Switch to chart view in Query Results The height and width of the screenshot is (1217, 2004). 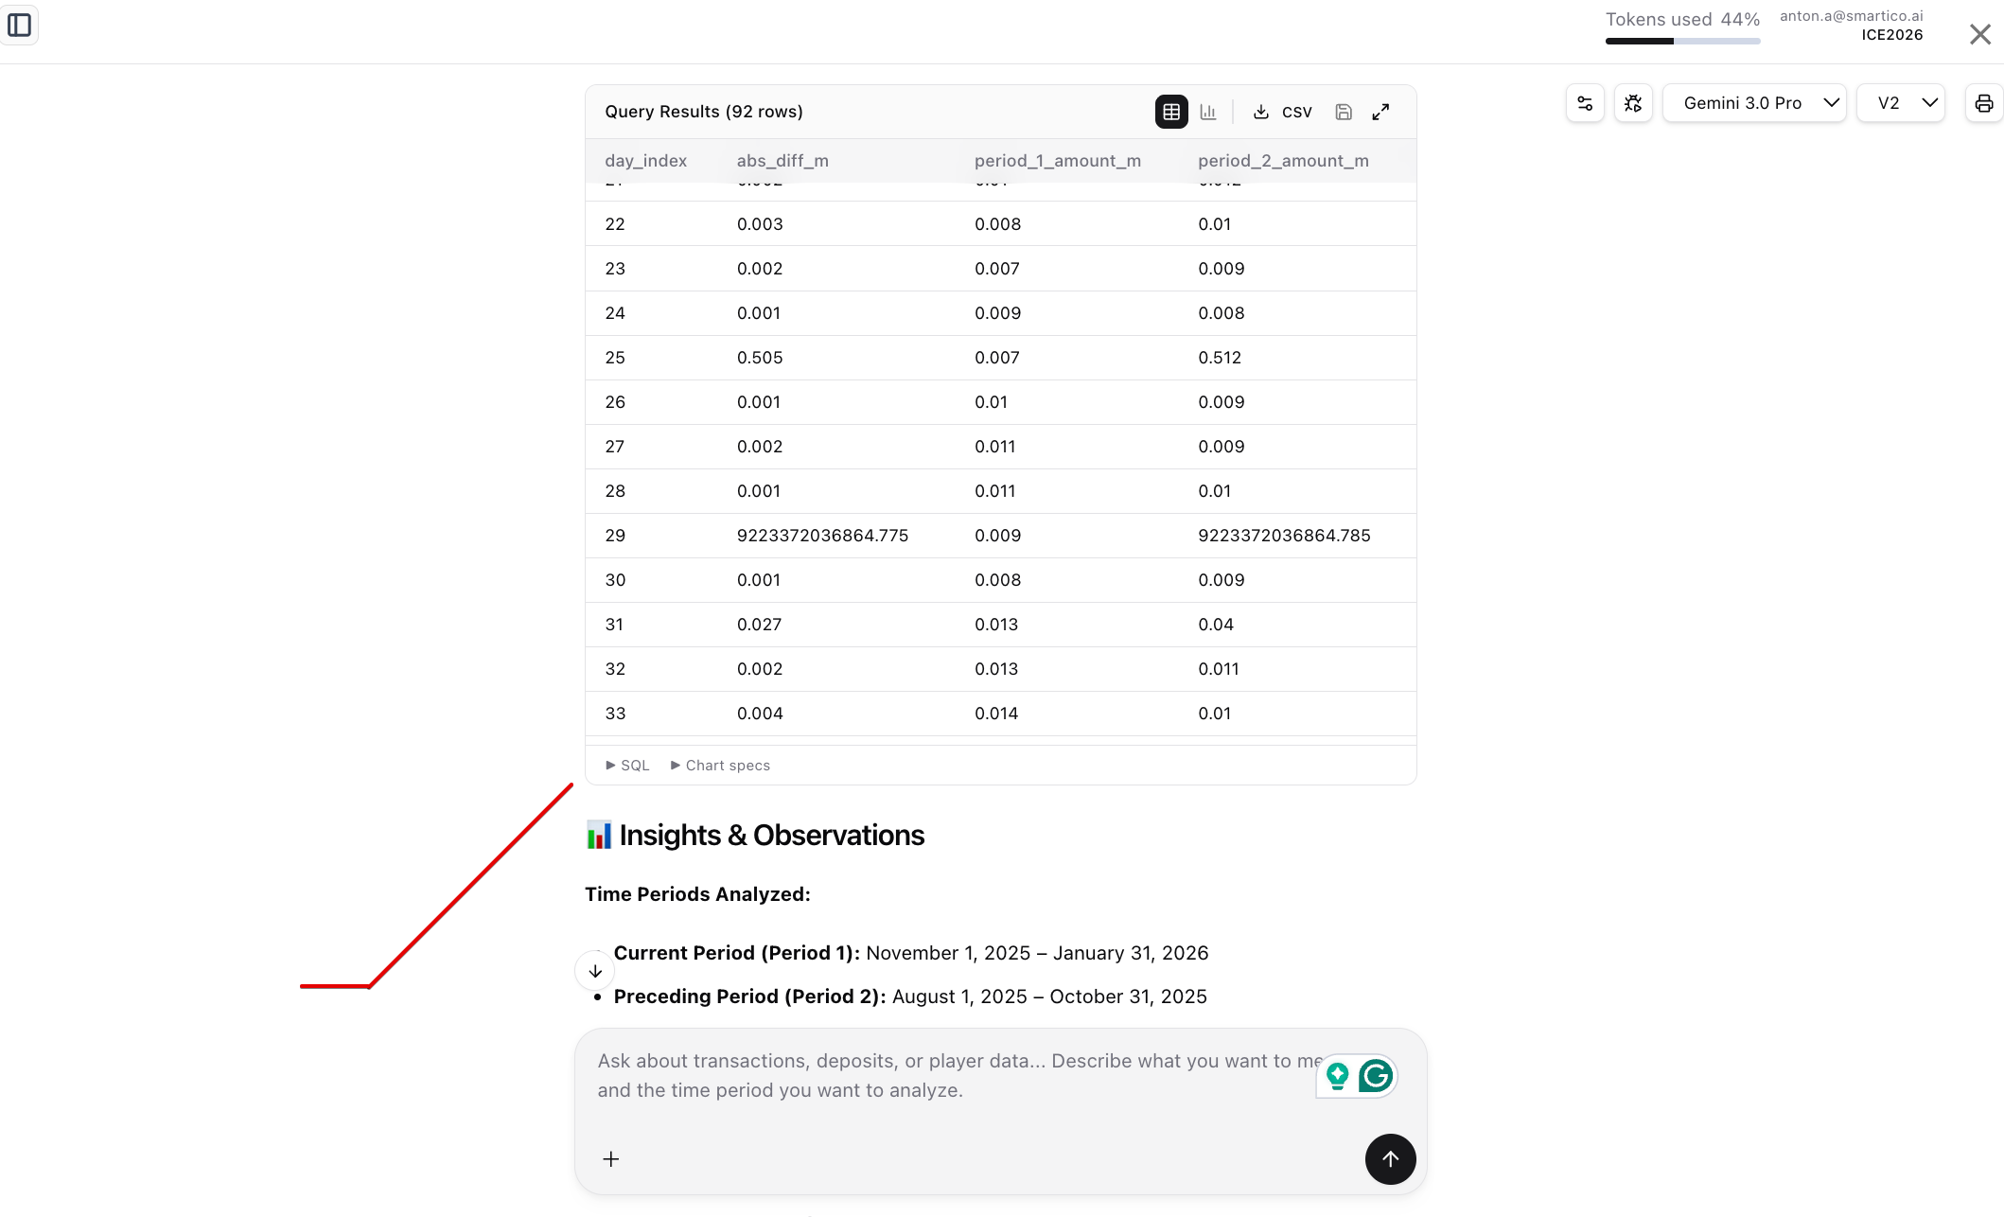pyautogui.click(x=1208, y=112)
